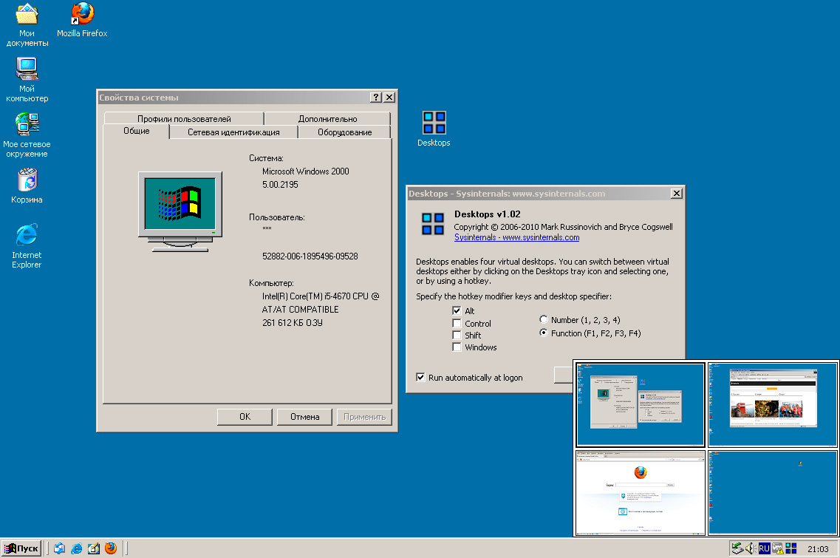The width and height of the screenshot is (840, 558).
Task: Open Мое сетевое окружение icon
Action: [27, 123]
